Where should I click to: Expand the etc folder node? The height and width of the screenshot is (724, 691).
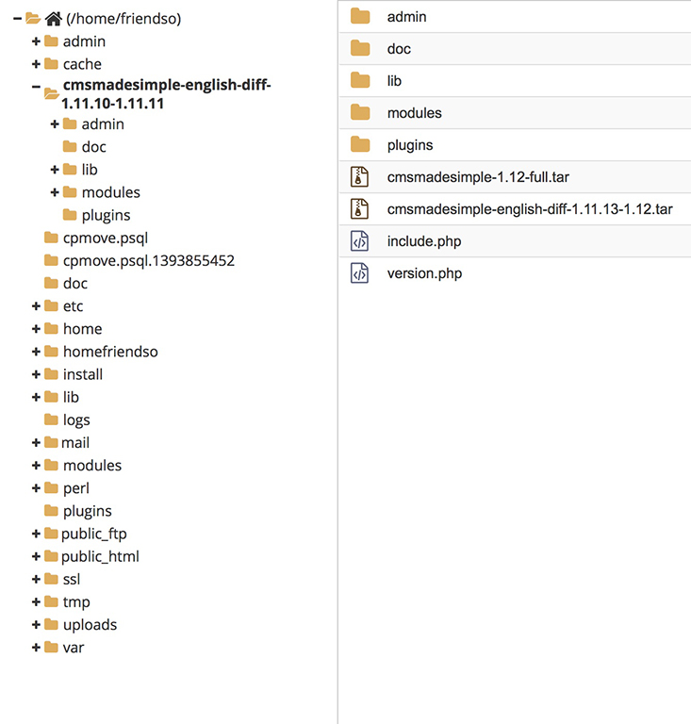click(x=36, y=306)
